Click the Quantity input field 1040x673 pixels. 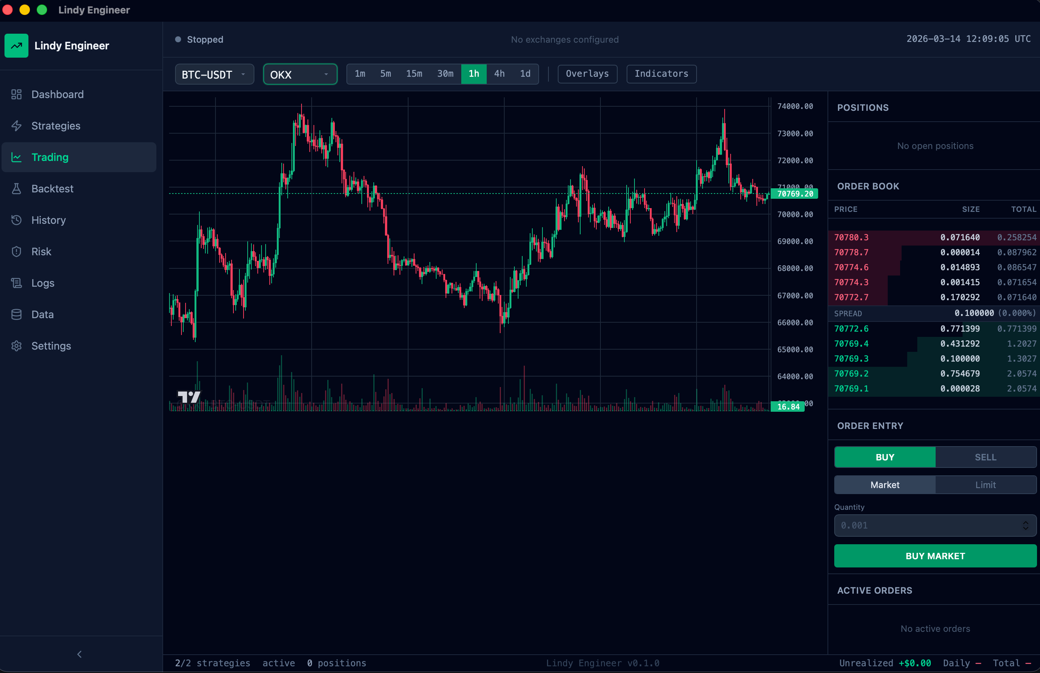point(917,525)
